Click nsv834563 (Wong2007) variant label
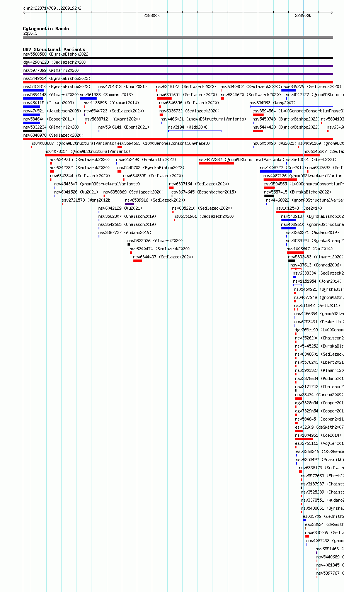The width and height of the screenshot is (344, 592). pos(272,103)
